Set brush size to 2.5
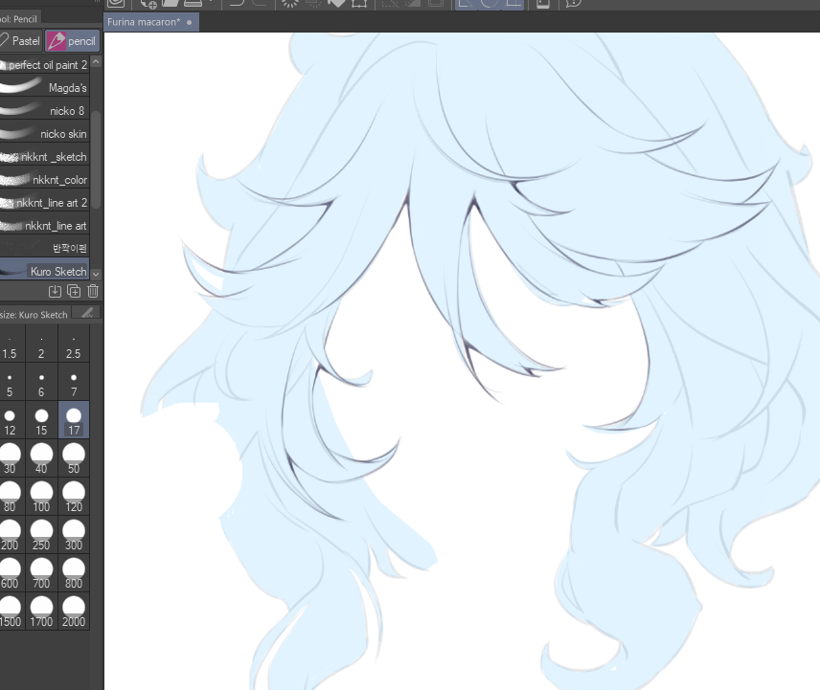This screenshot has height=690, width=820. click(73, 345)
